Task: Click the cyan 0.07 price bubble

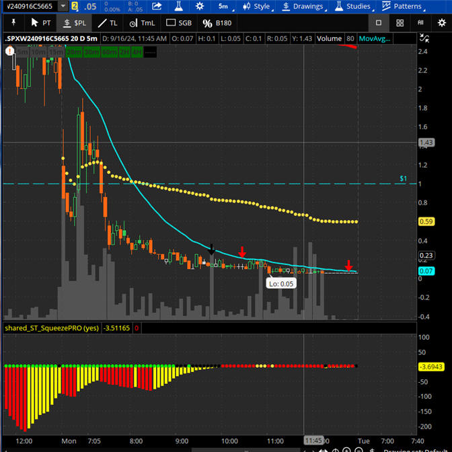Action: (x=426, y=271)
